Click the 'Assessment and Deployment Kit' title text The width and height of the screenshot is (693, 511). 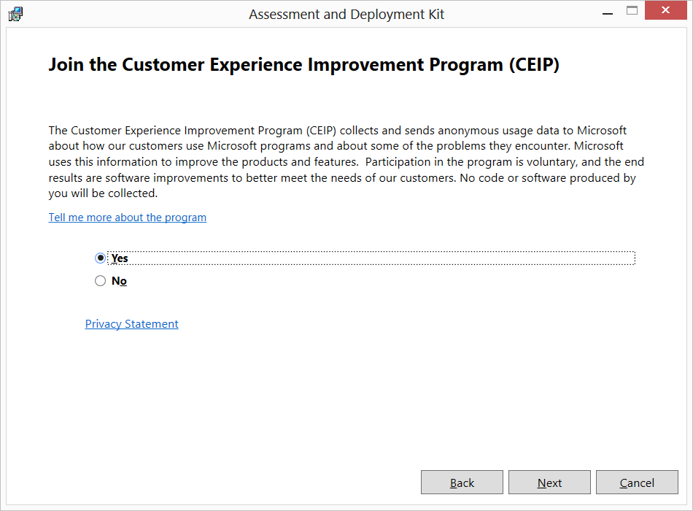pyautogui.click(x=346, y=14)
